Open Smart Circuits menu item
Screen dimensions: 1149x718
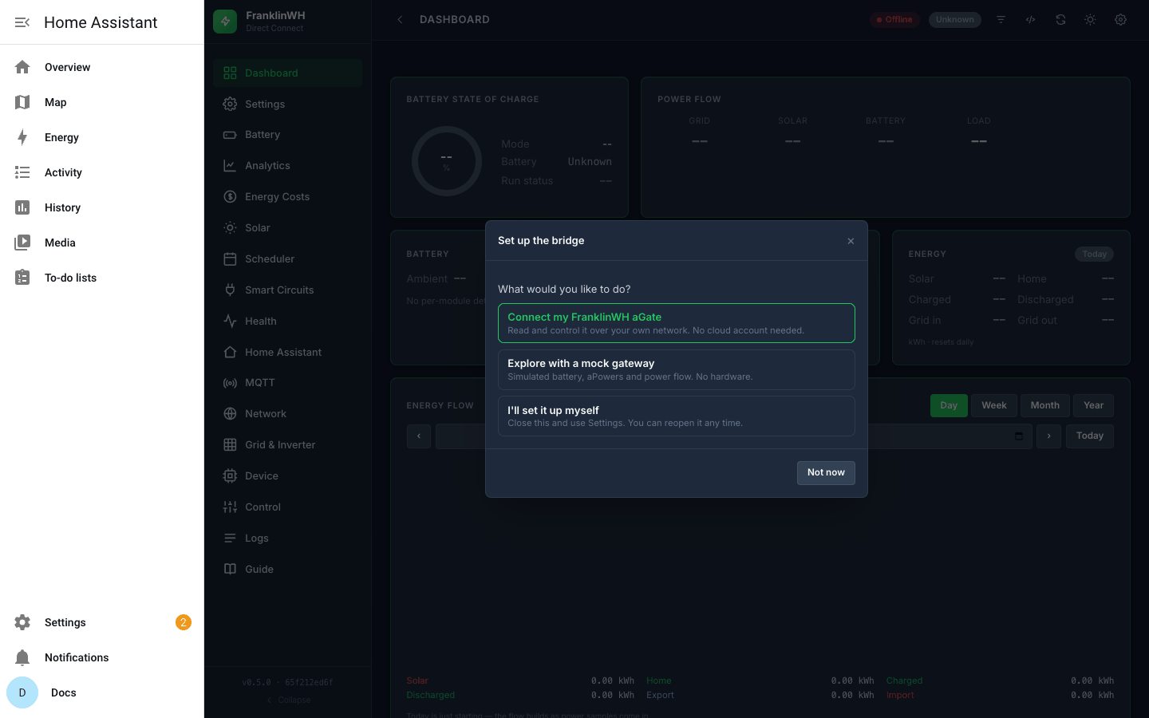pyautogui.click(x=288, y=290)
